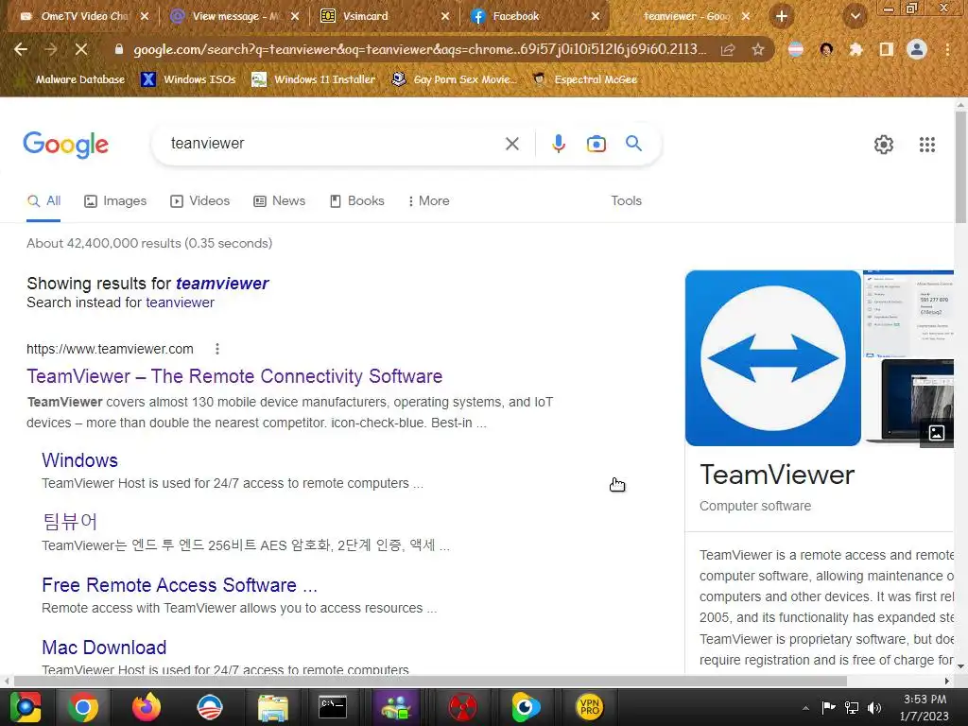Open the Chrome three-dot menu

[947, 49]
